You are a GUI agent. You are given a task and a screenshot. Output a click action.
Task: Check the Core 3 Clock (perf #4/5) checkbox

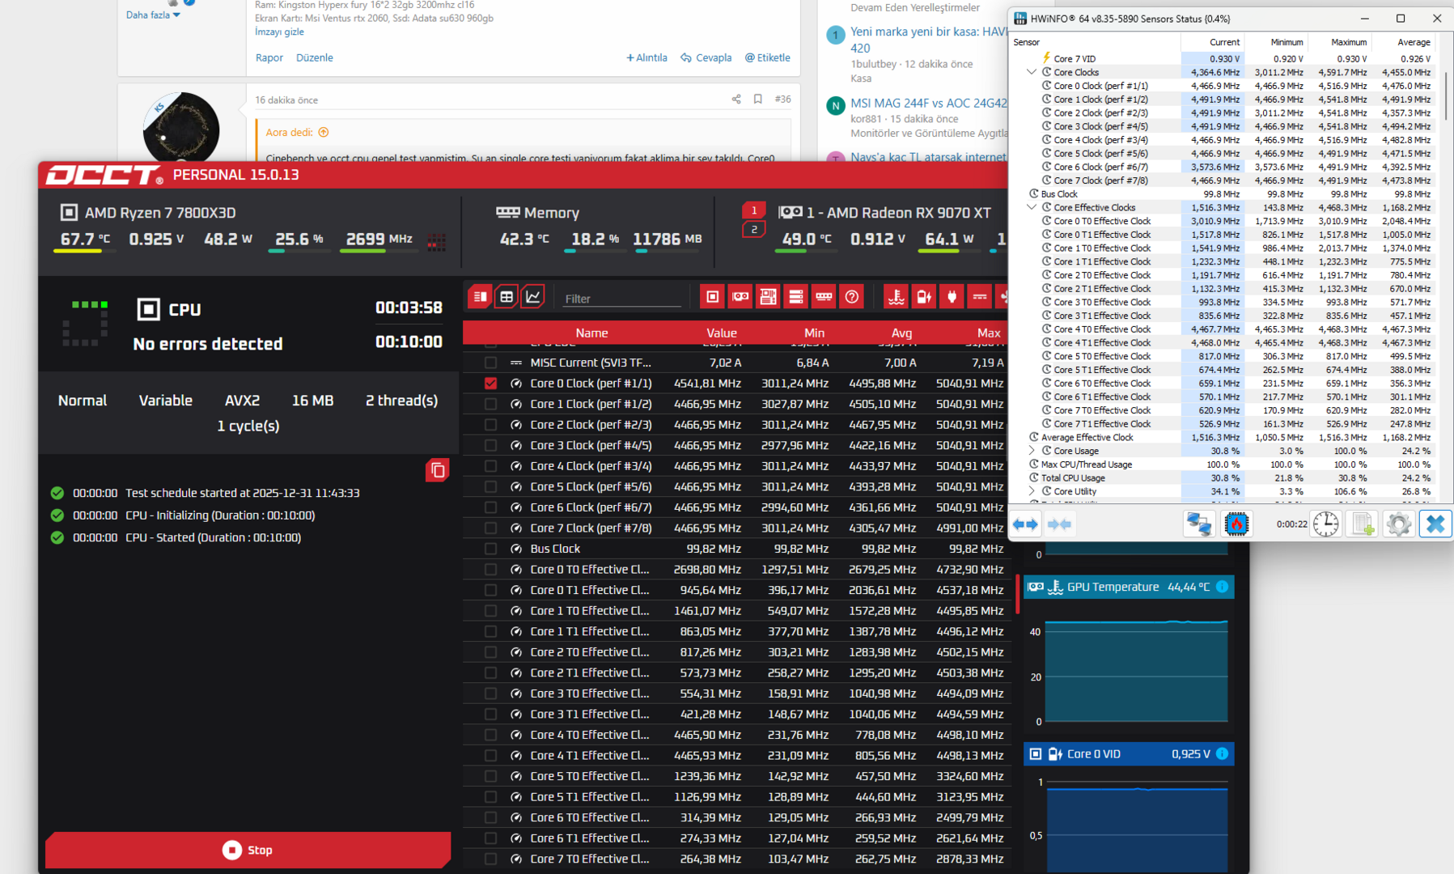tap(490, 445)
